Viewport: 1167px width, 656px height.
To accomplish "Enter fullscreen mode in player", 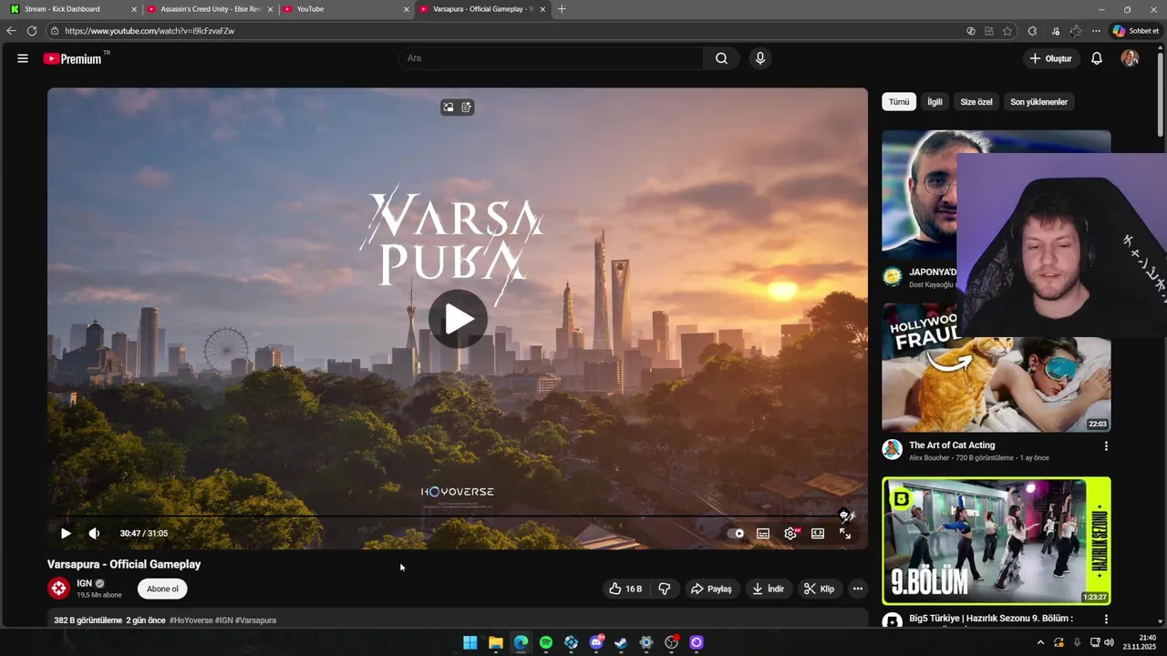I will click(x=845, y=534).
